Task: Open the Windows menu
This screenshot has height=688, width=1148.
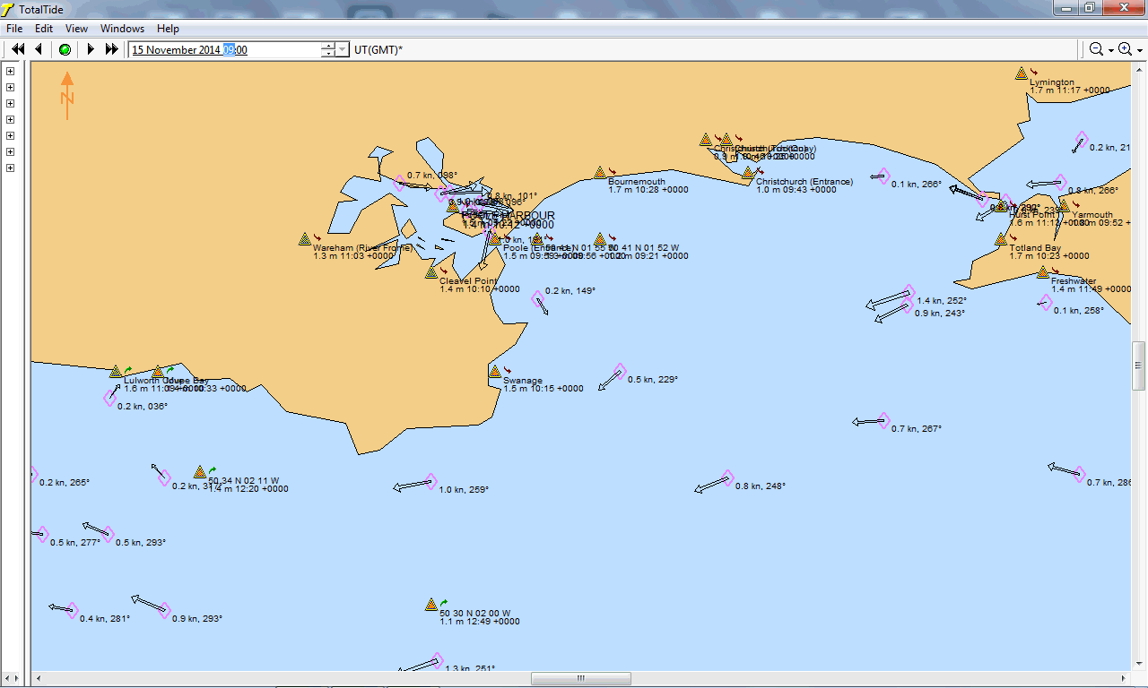Action: coord(122,29)
